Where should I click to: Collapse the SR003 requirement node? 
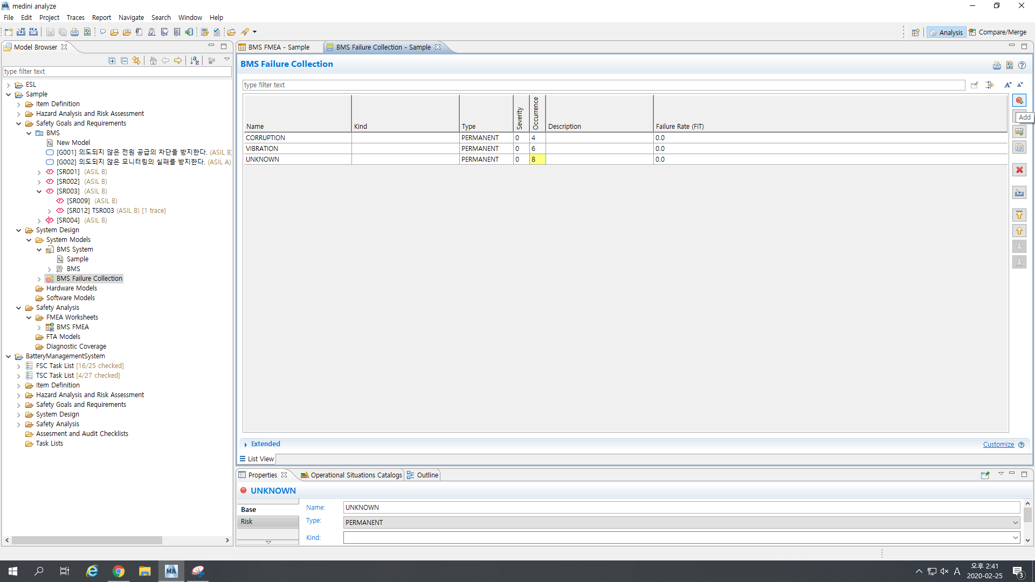[x=39, y=191]
